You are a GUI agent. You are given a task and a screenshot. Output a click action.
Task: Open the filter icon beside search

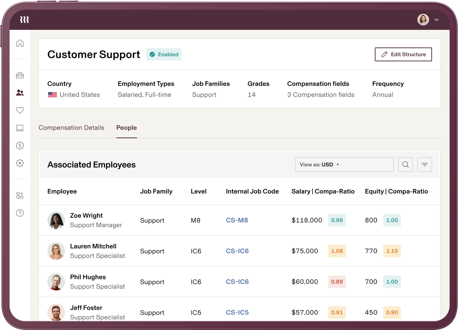(x=424, y=164)
